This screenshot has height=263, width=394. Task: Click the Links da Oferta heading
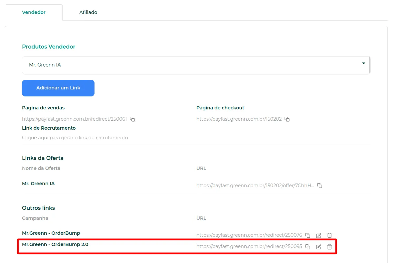[x=43, y=158]
